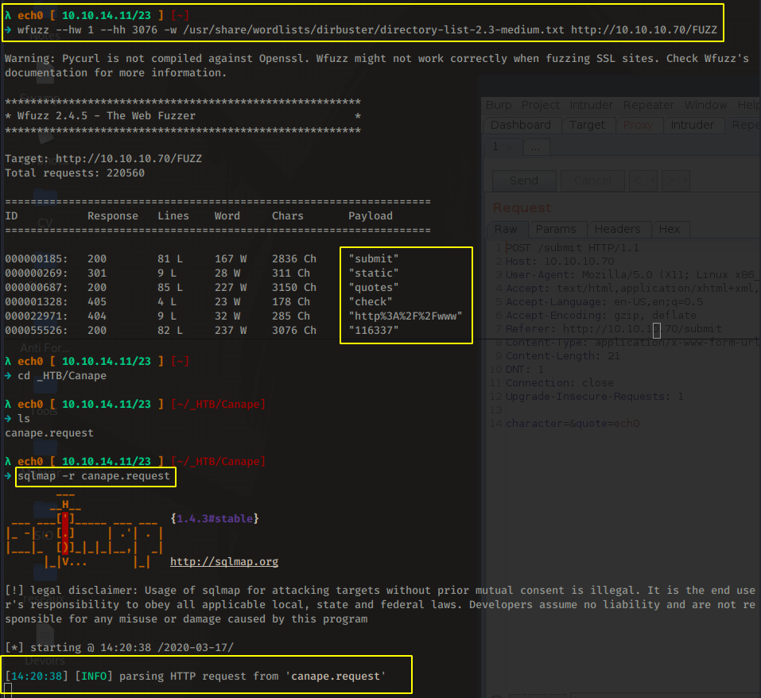Switch to the Intruder tool tab in Burp

pyautogui.click(x=692, y=125)
